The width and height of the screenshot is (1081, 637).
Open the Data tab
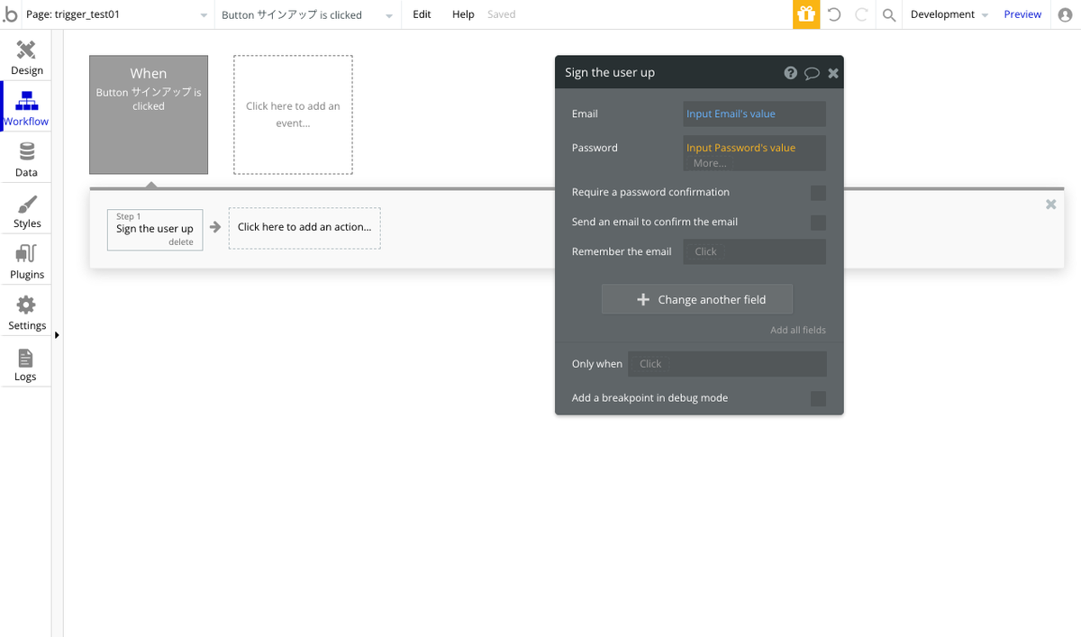coord(26,159)
